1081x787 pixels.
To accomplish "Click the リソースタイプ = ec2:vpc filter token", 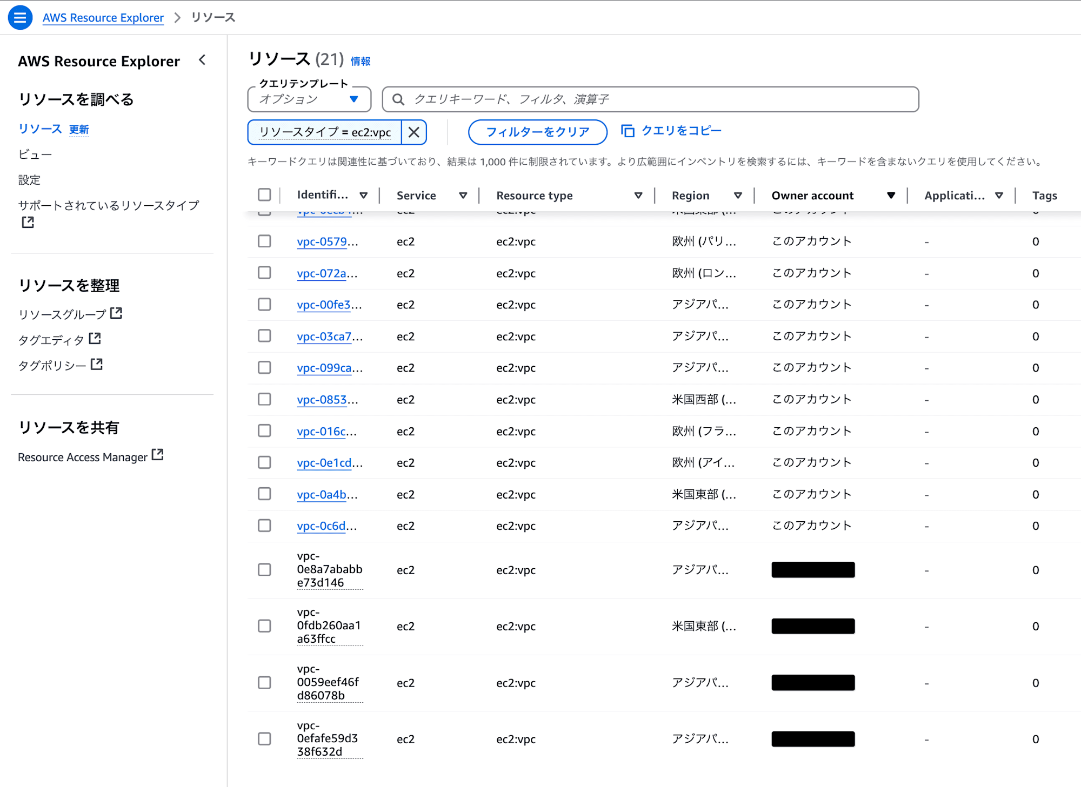I will point(325,132).
